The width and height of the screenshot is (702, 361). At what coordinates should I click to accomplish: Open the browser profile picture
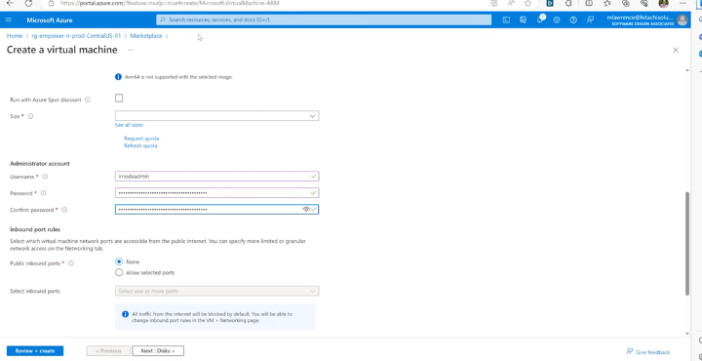(x=664, y=3)
